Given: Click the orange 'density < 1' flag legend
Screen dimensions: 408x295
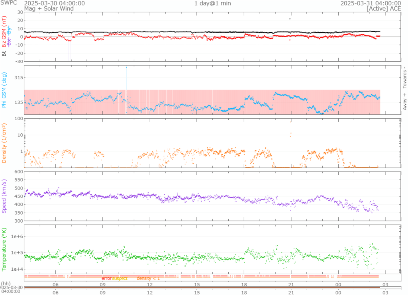Looking at the screenshot, I should pos(148,278).
